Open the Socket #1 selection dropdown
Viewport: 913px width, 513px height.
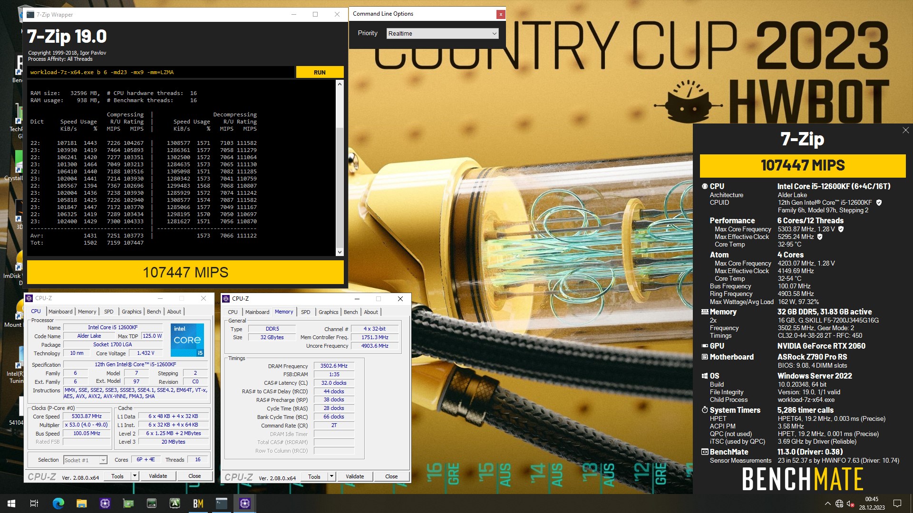(85, 460)
